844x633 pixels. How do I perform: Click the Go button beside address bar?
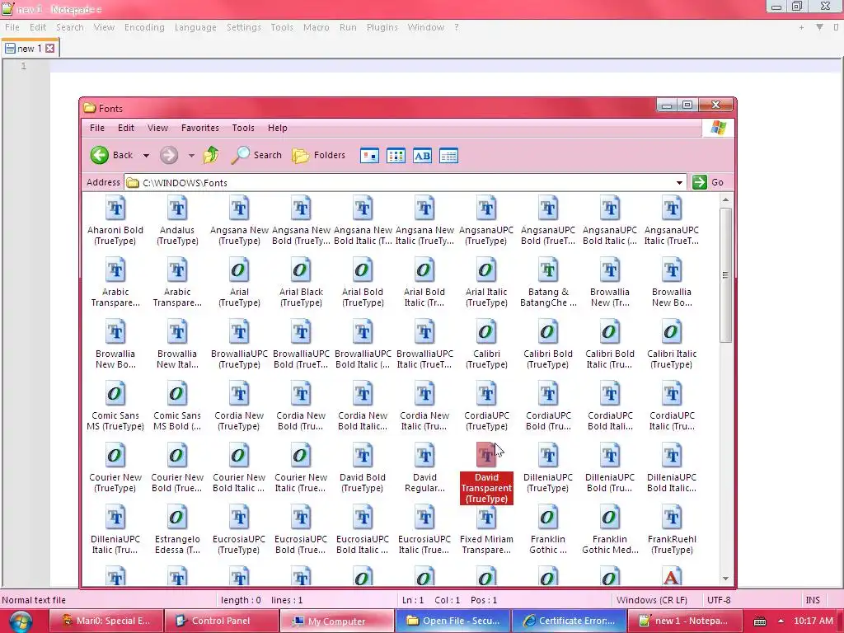710,182
